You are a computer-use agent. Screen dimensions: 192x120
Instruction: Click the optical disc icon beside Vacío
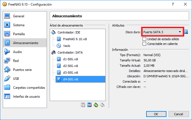[x=59, y=46]
